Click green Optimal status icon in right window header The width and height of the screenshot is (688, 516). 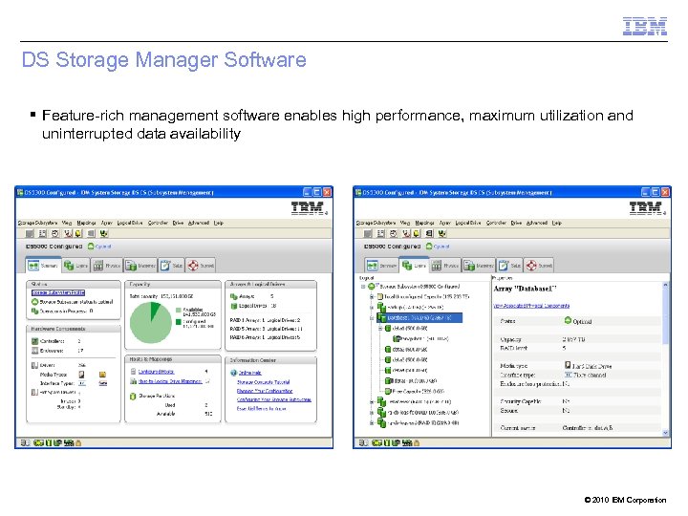429,247
